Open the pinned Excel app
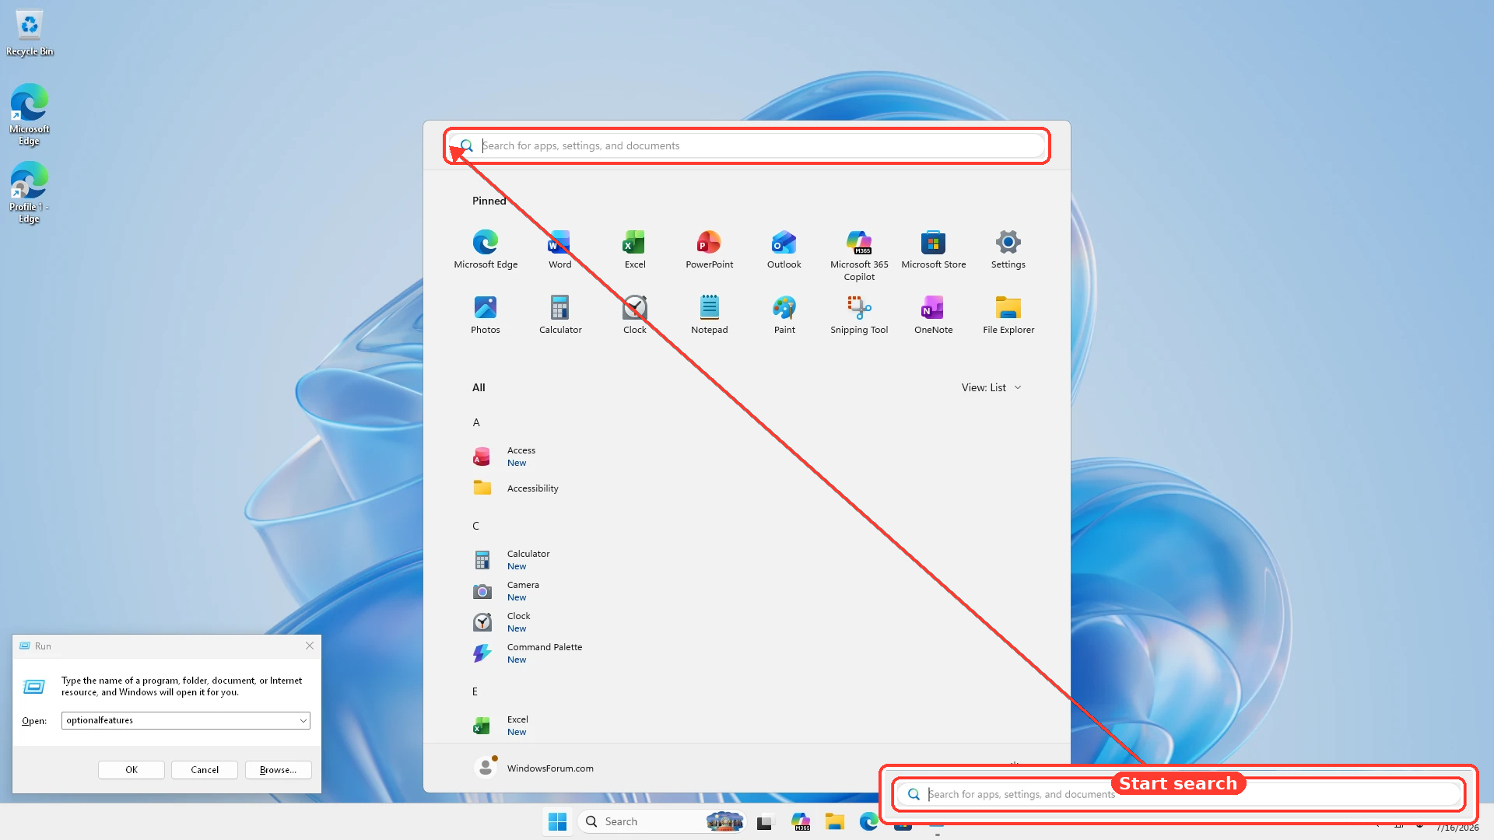 pyautogui.click(x=635, y=250)
